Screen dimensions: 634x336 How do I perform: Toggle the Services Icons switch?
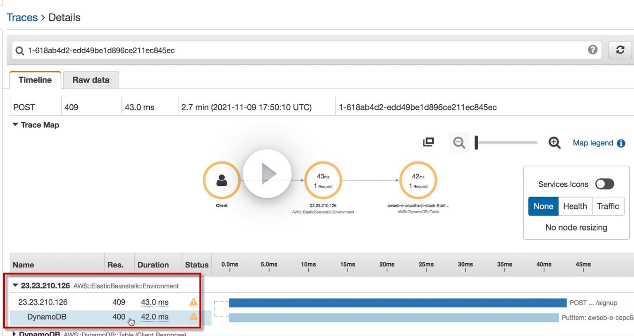[604, 184]
